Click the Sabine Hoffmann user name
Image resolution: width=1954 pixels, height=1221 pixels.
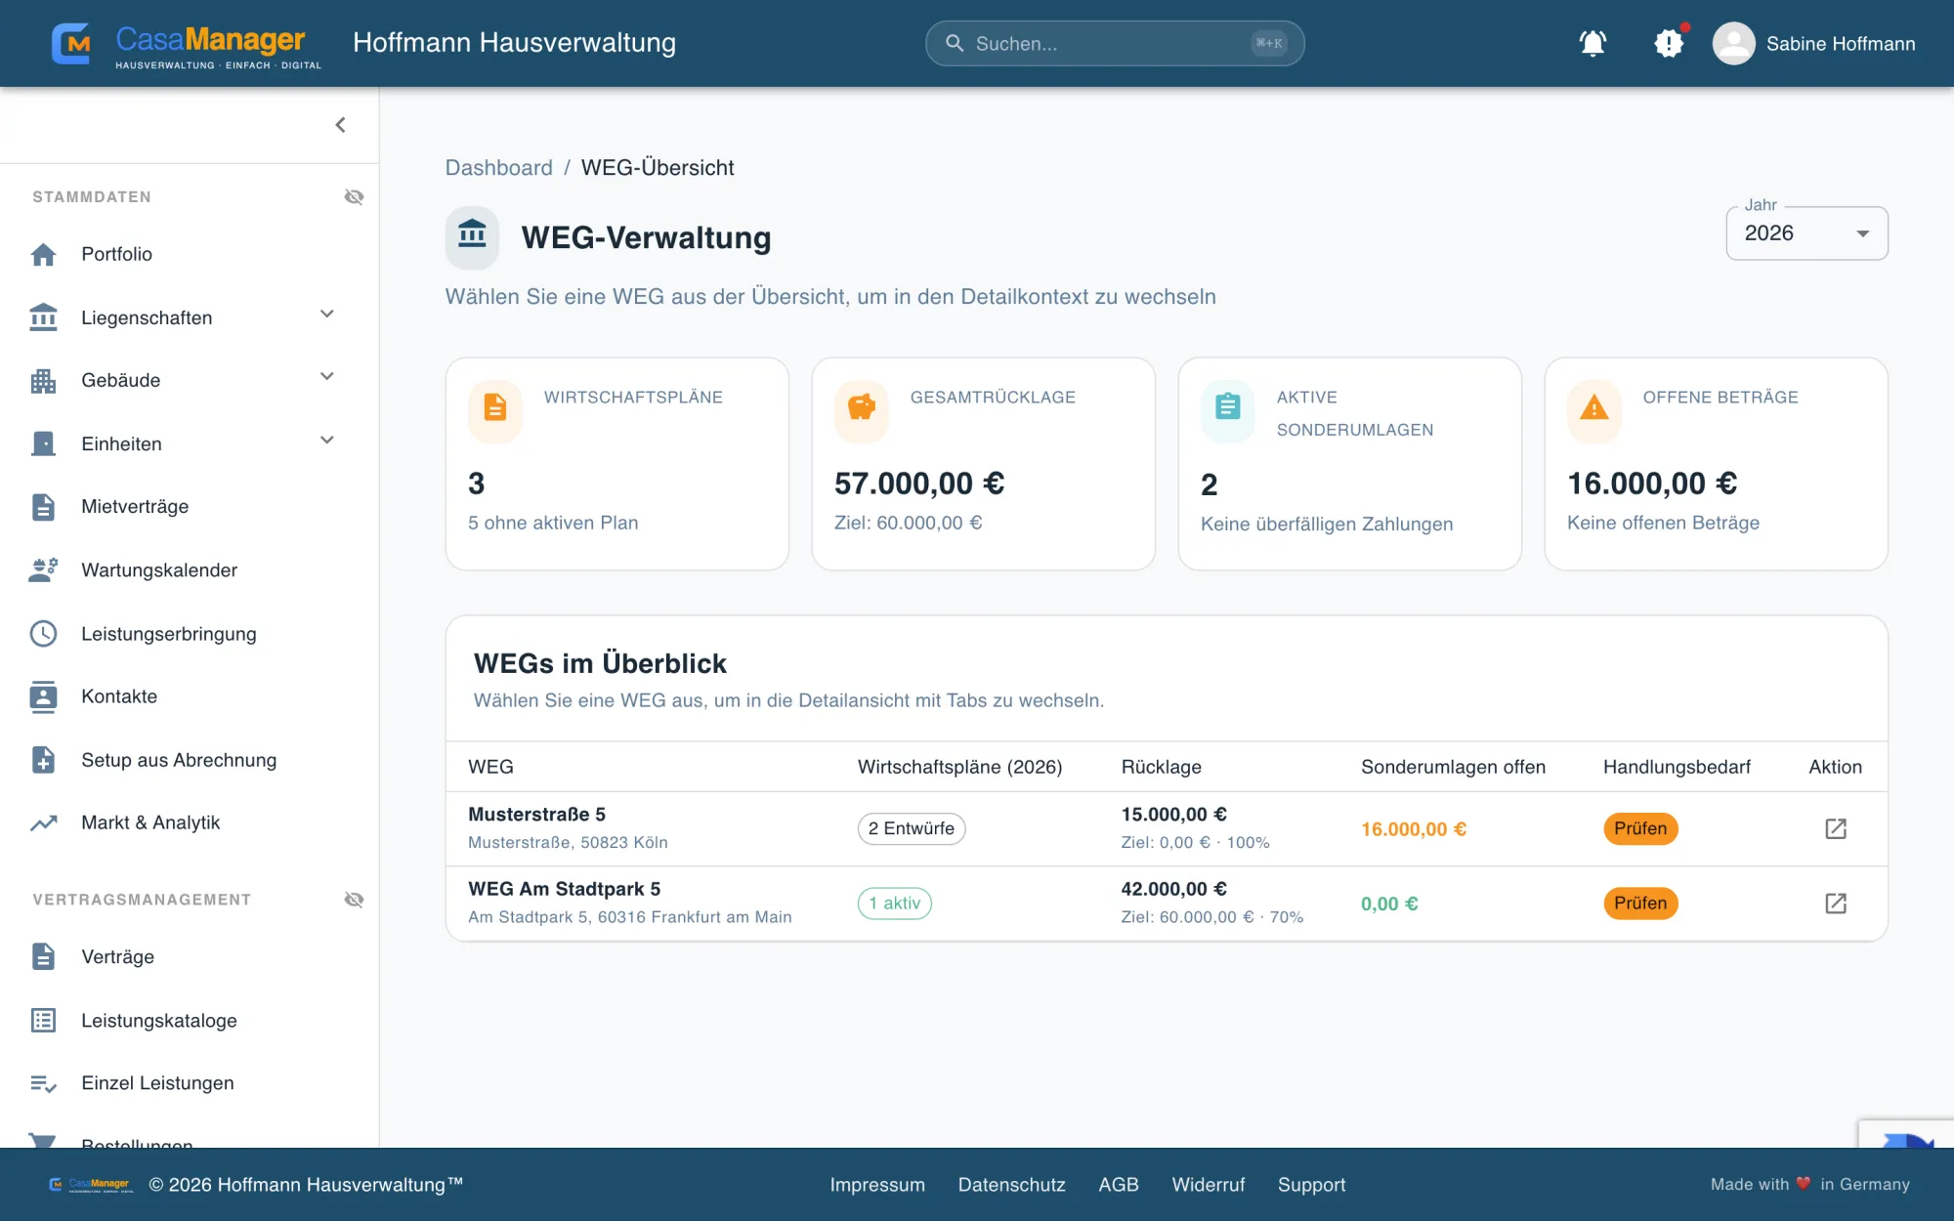coord(1841,43)
